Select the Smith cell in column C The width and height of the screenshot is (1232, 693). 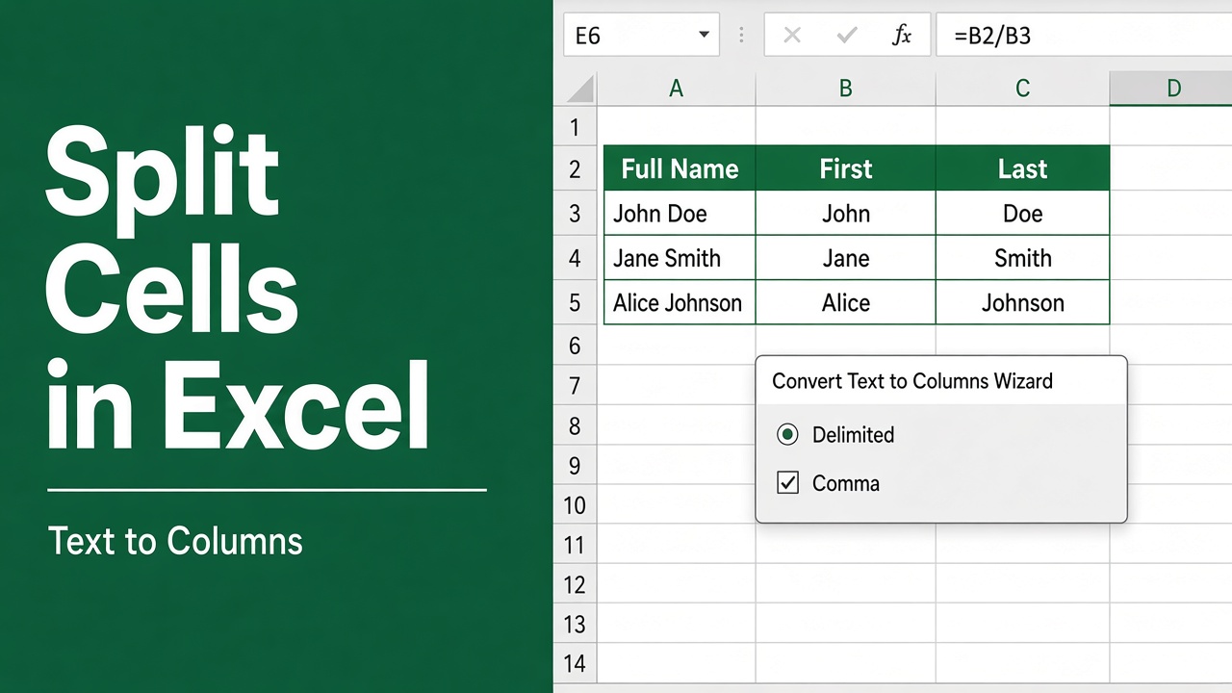(x=1022, y=258)
